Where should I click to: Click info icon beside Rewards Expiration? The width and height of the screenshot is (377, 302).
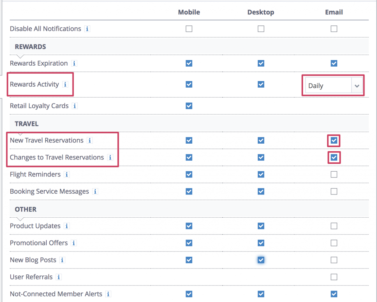pos(74,63)
